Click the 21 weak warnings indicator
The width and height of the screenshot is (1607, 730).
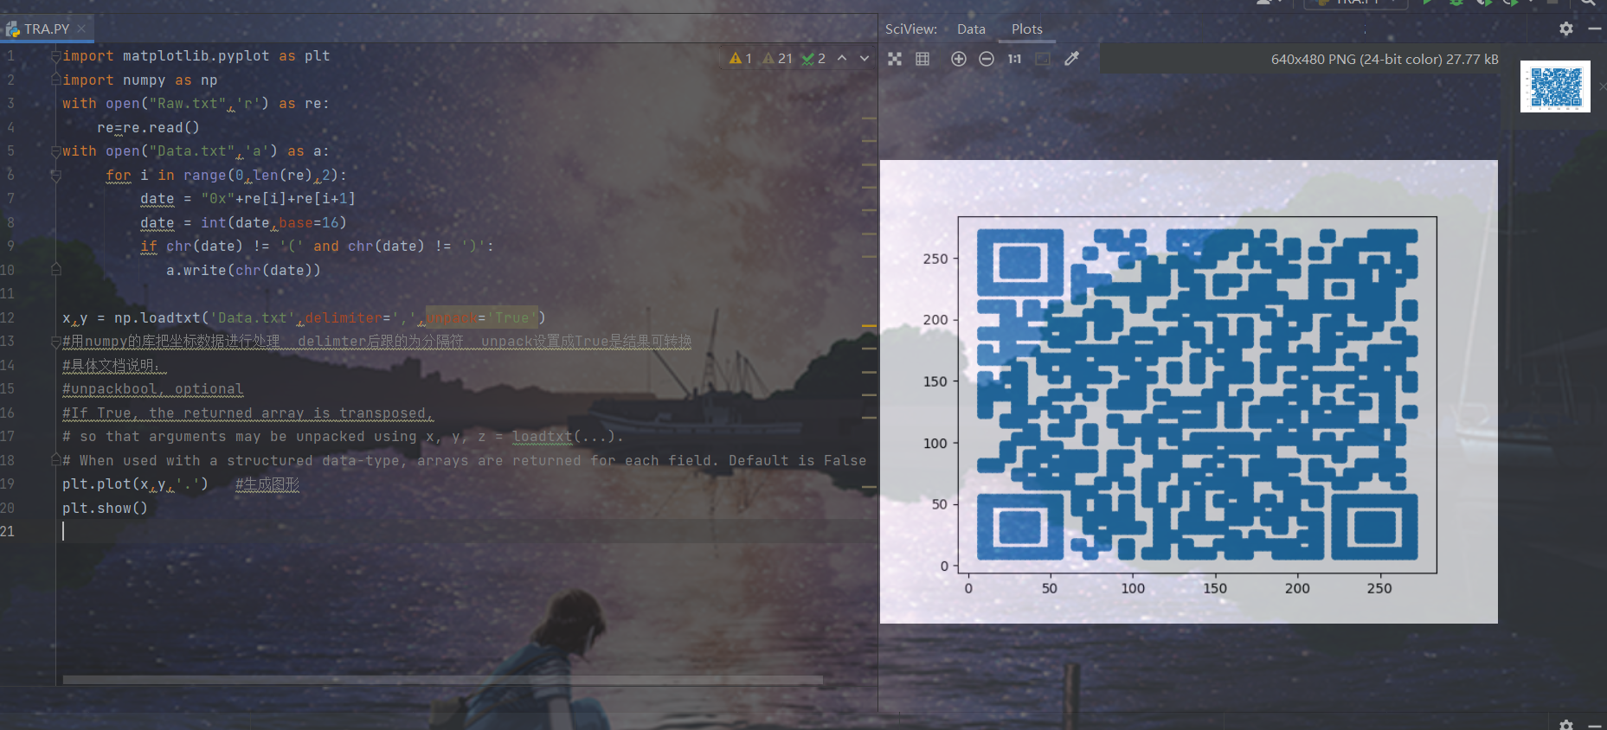(777, 58)
